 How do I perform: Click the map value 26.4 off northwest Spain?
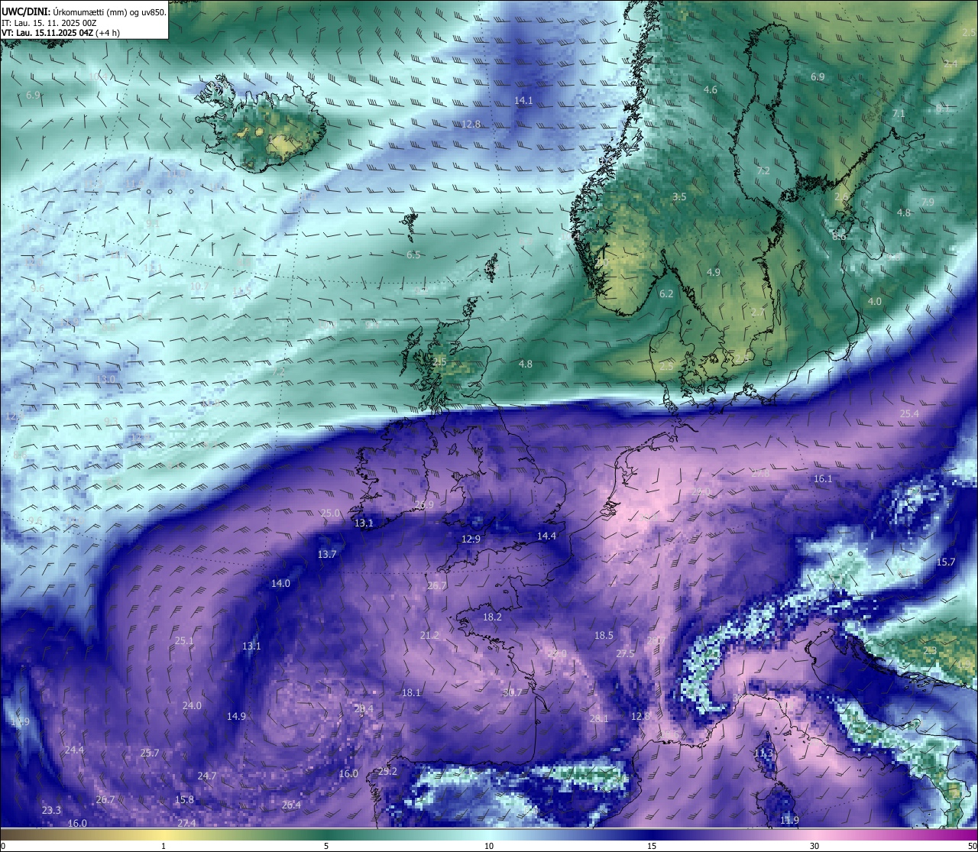(291, 805)
